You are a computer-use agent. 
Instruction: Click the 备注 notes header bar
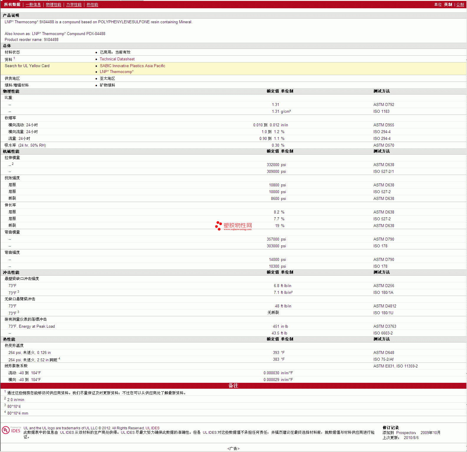(233, 386)
